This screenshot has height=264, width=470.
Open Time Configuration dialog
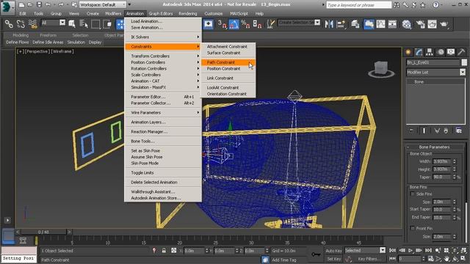click(x=431, y=258)
